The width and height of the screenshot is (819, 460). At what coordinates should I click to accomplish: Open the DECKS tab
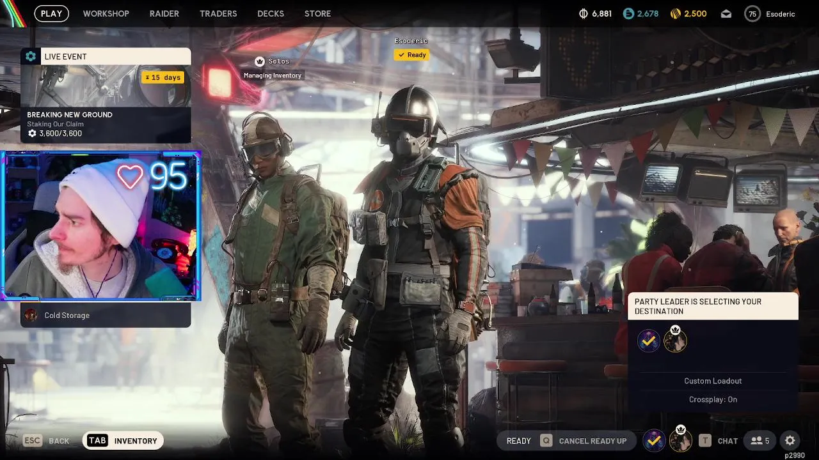271,13
